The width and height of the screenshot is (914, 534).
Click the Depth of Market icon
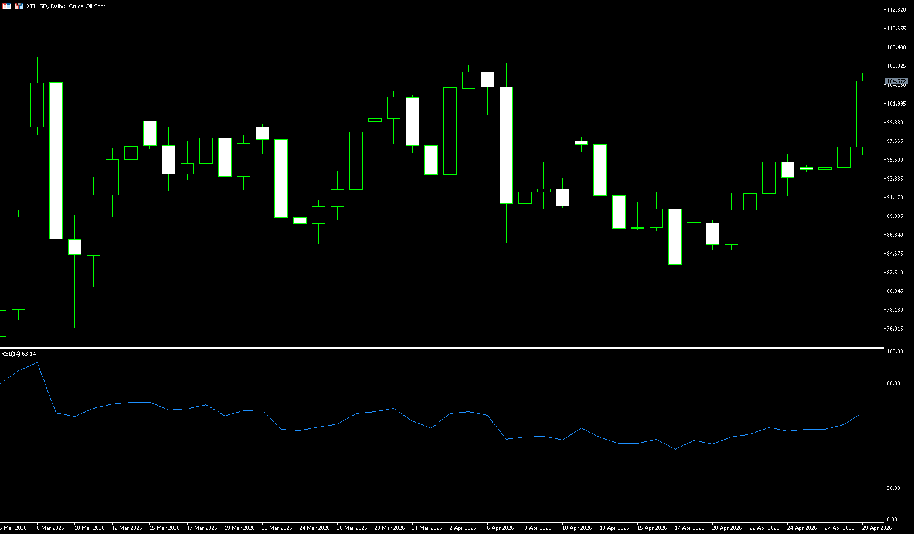(19, 6)
